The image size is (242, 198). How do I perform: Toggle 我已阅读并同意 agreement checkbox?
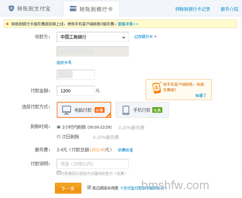[89, 187]
